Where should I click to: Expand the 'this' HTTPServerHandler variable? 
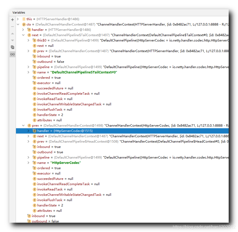(18, 19)
